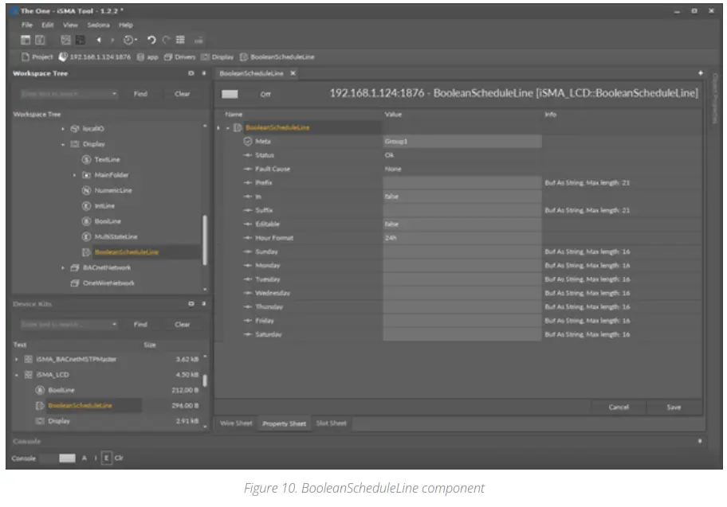The image size is (727, 507).
Task: Toggle the Off switch in the property sheet header
Action: 230,94
